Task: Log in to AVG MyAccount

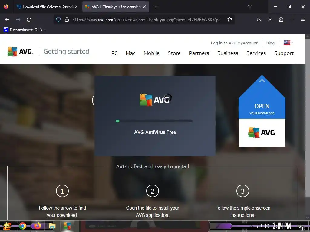Action: (234, 43)
